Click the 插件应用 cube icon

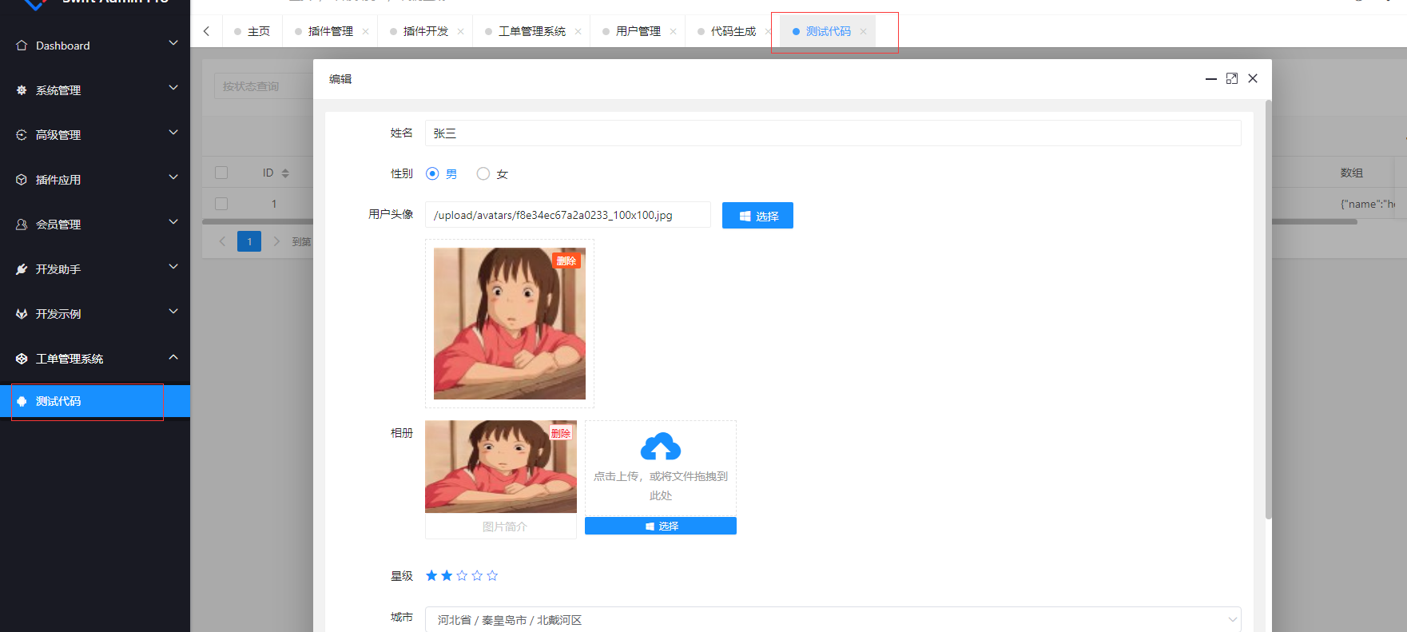tap(22, 180)
